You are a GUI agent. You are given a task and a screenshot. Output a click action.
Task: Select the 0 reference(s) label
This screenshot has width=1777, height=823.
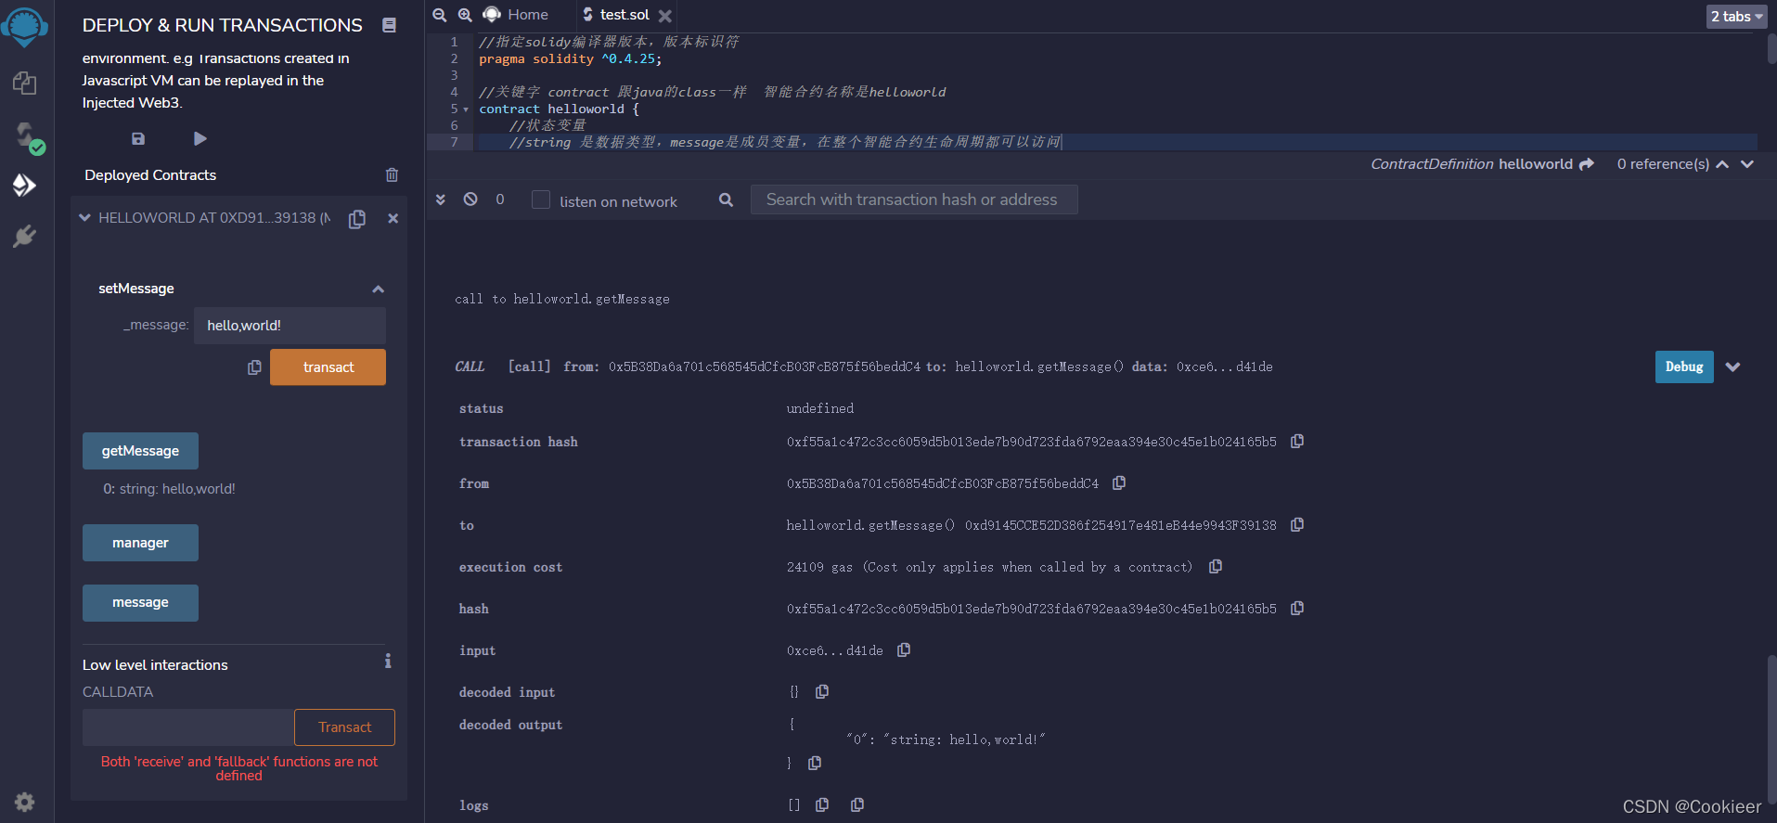coord(1663,164)
